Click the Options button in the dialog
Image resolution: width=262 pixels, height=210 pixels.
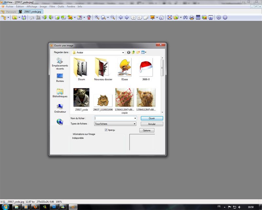146,130
